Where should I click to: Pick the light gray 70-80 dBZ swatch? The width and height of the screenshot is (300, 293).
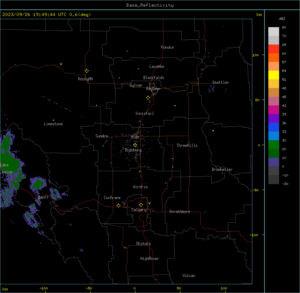pyautogui.click(x=274, y=32)
